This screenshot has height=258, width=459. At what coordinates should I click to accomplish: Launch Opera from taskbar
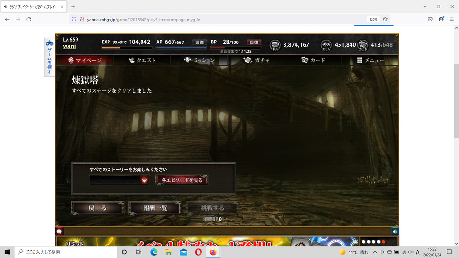tap(198, 252)
